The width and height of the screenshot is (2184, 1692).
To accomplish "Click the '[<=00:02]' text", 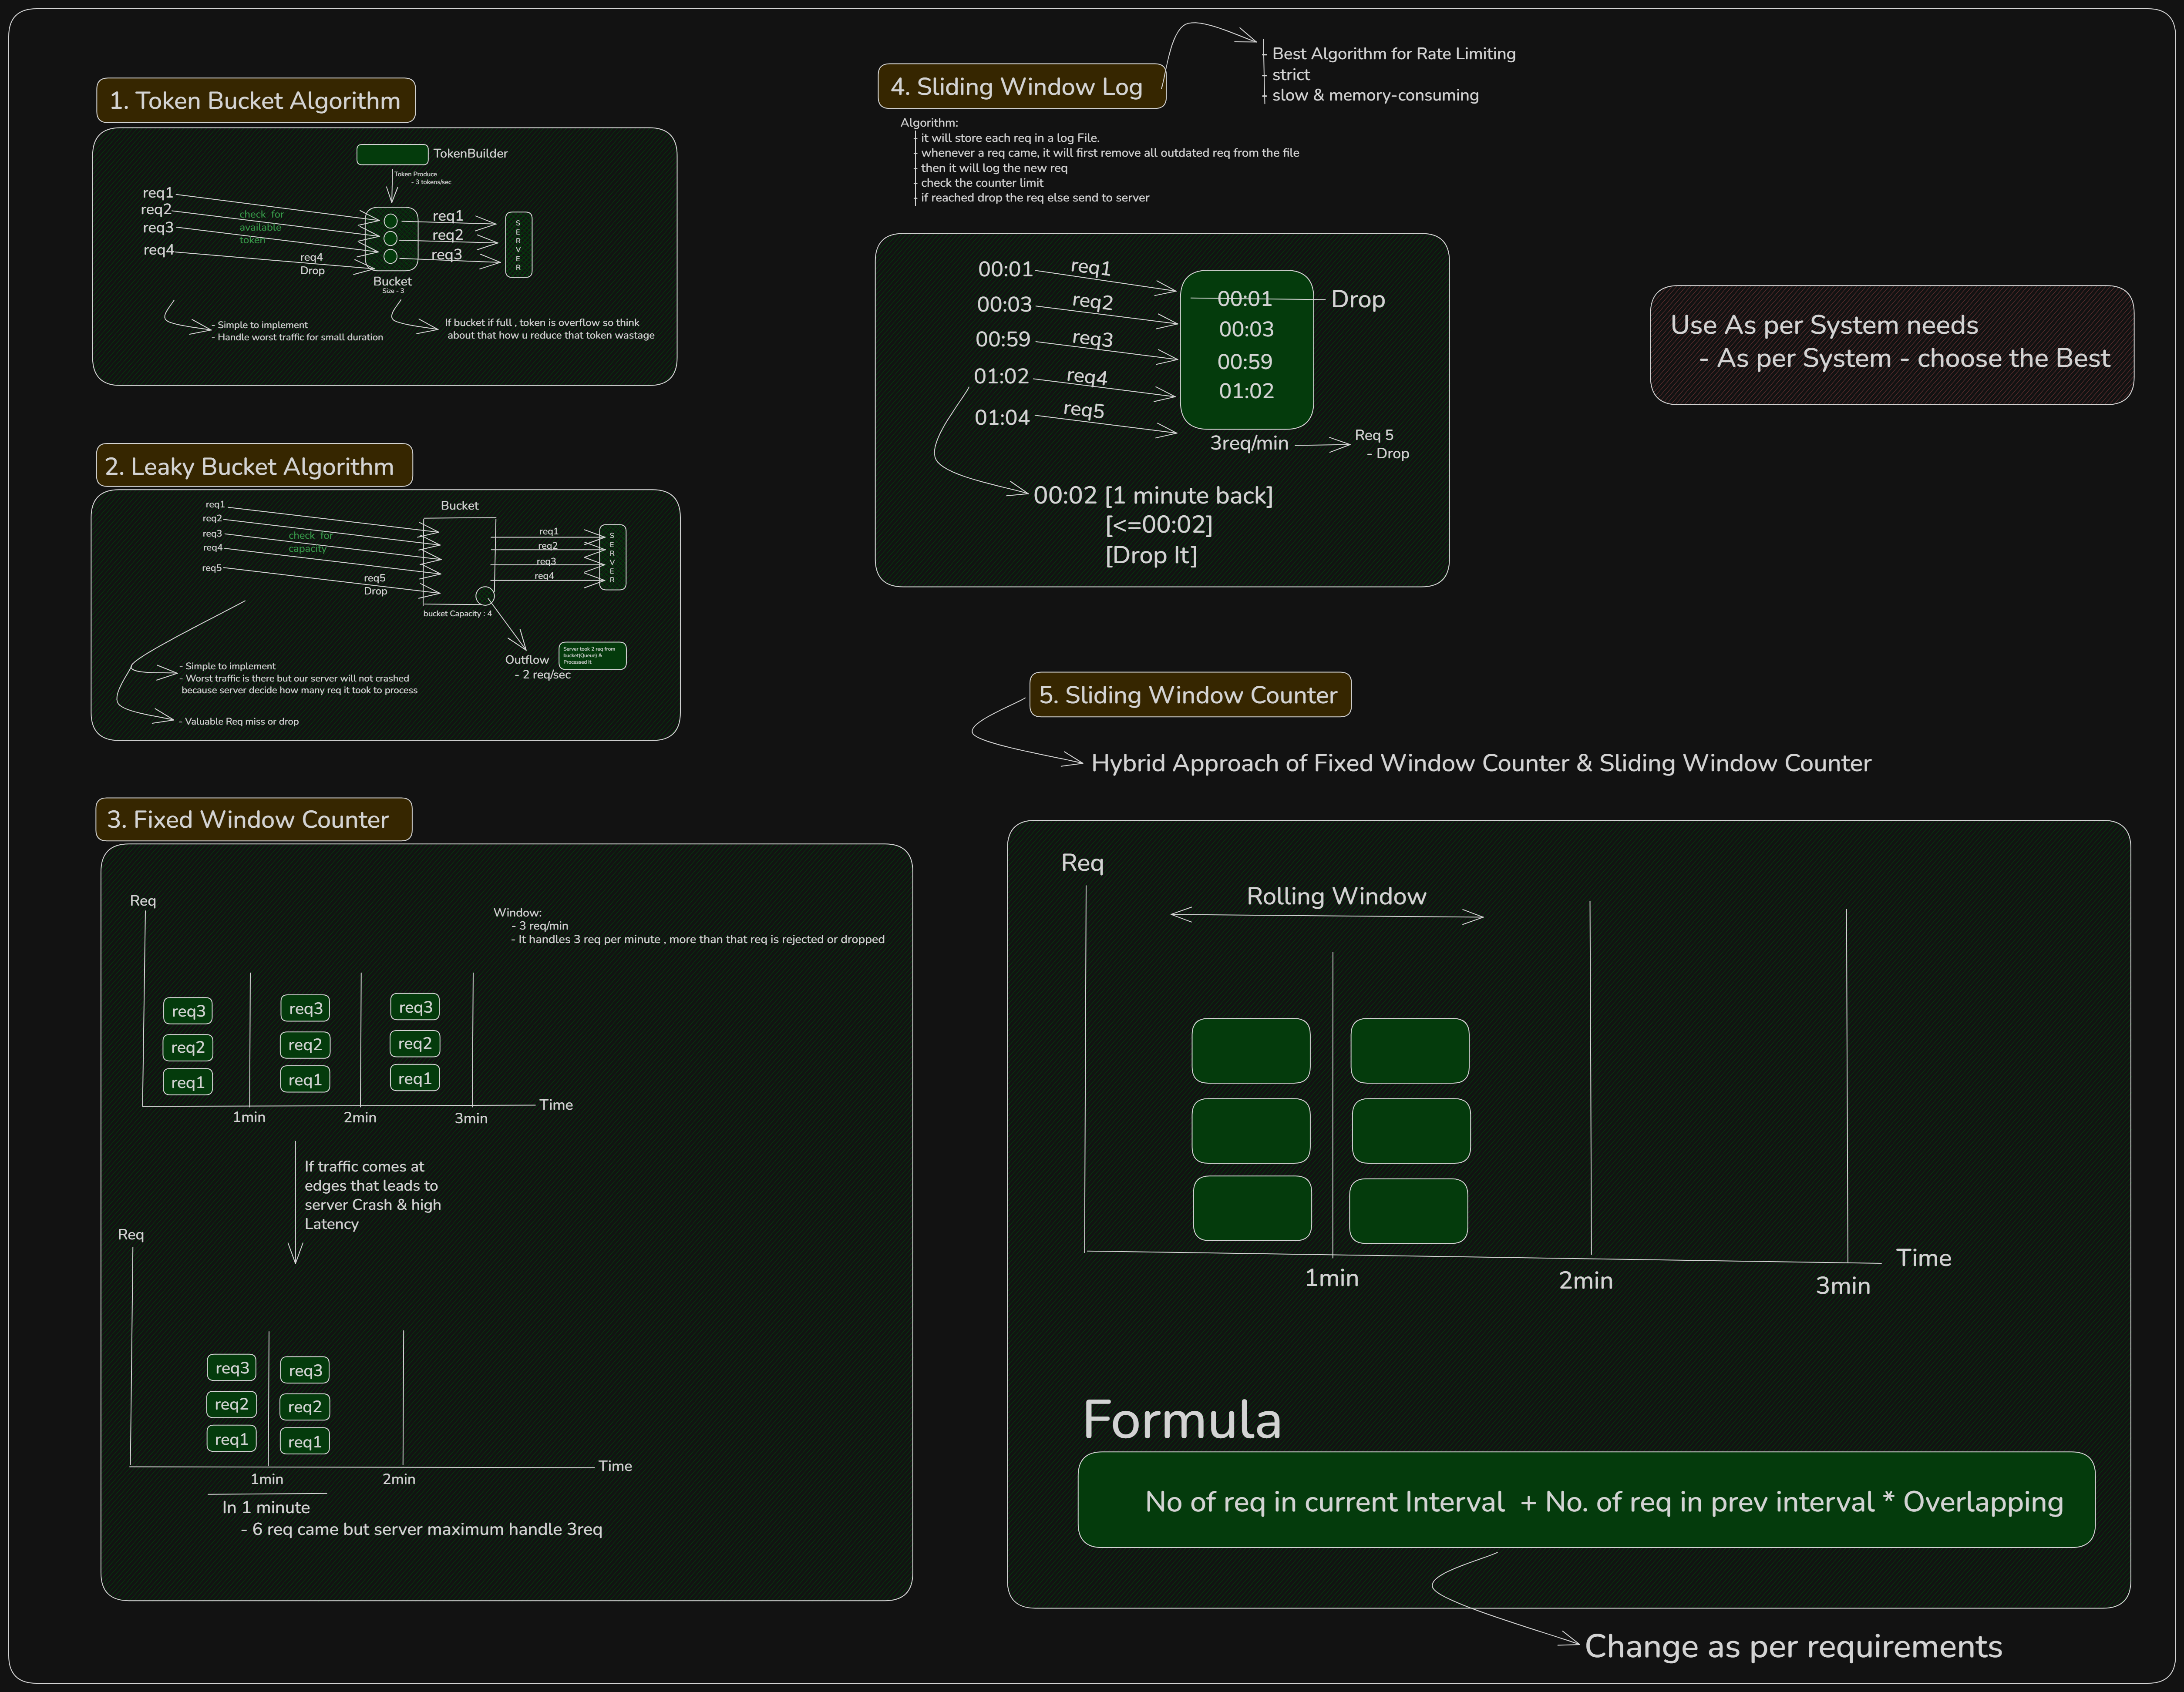I will (x=1159, y=525).
